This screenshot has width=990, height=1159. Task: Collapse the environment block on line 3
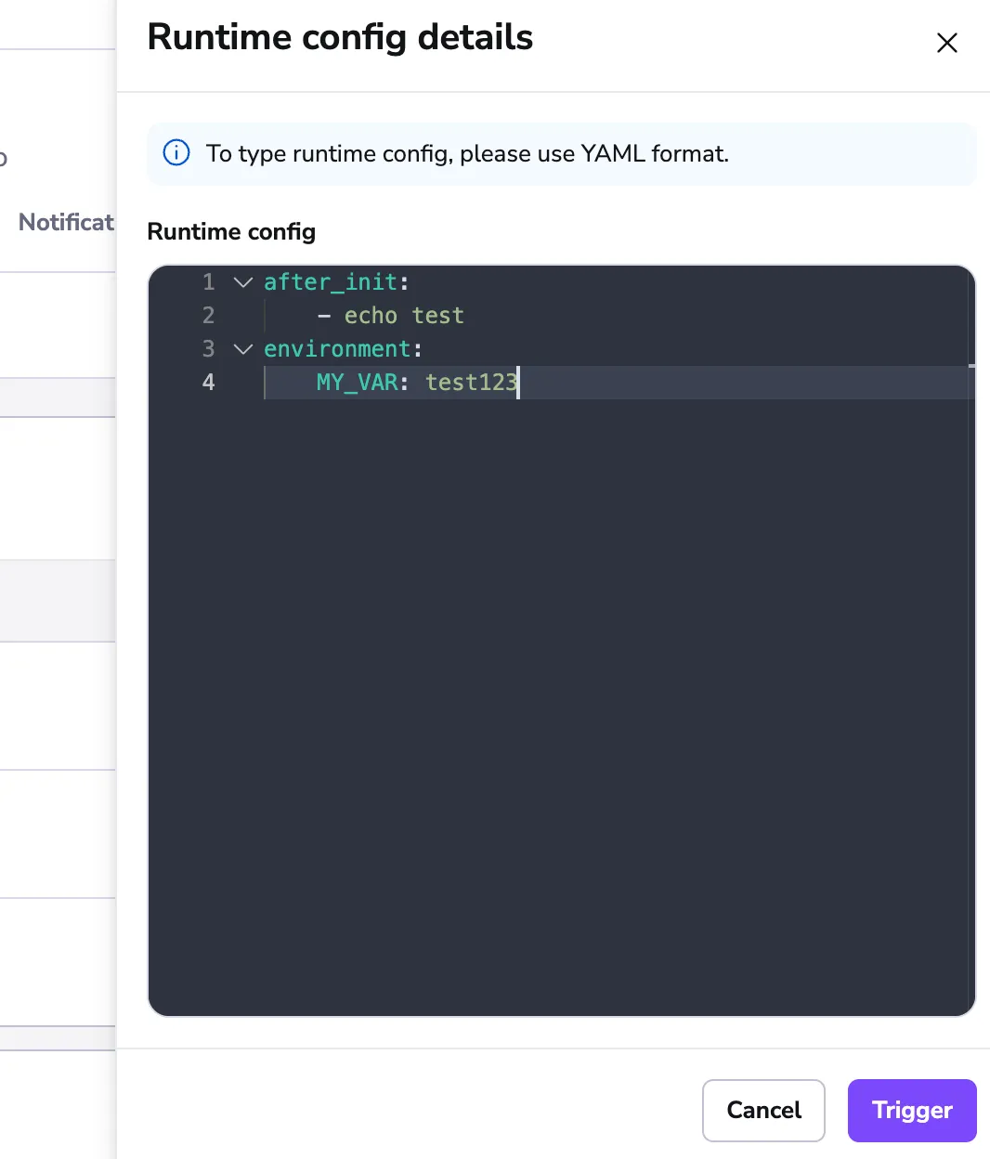tap(241, 349)
